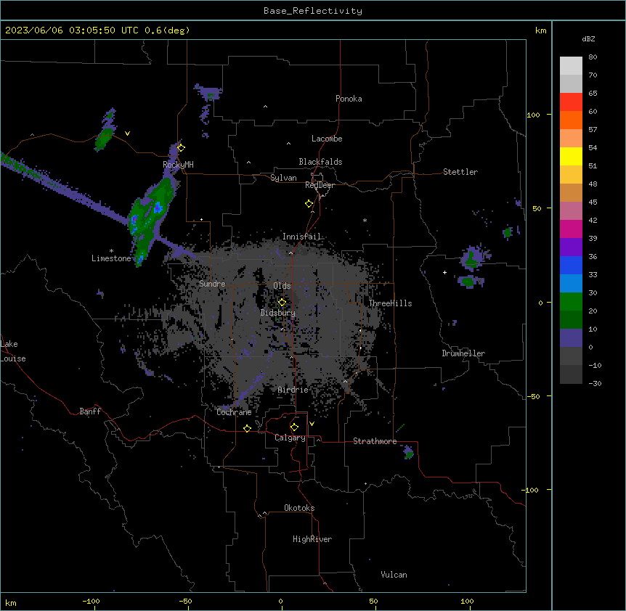Click the dark orange 57-60 dBZ legend swatch
626x611 pixels.
(571, 120)
